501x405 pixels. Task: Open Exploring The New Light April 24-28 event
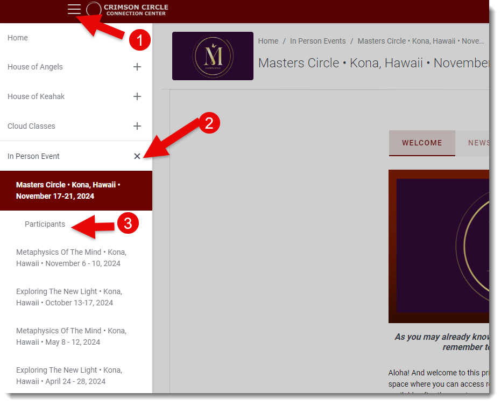pos(69,375)
